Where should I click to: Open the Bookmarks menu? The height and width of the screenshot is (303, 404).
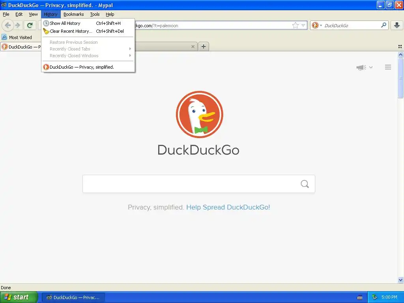click(x=73, y=14)
